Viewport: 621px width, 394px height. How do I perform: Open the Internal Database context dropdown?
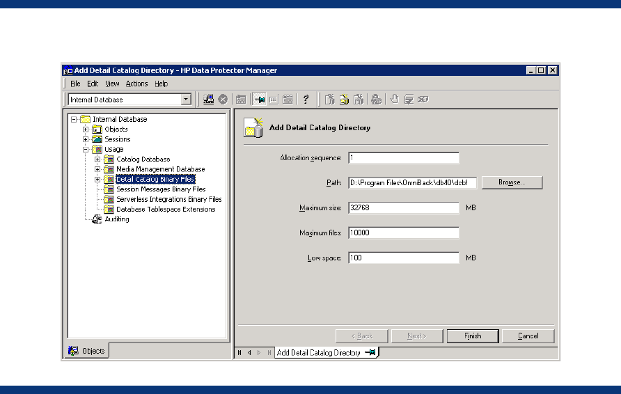186,100
